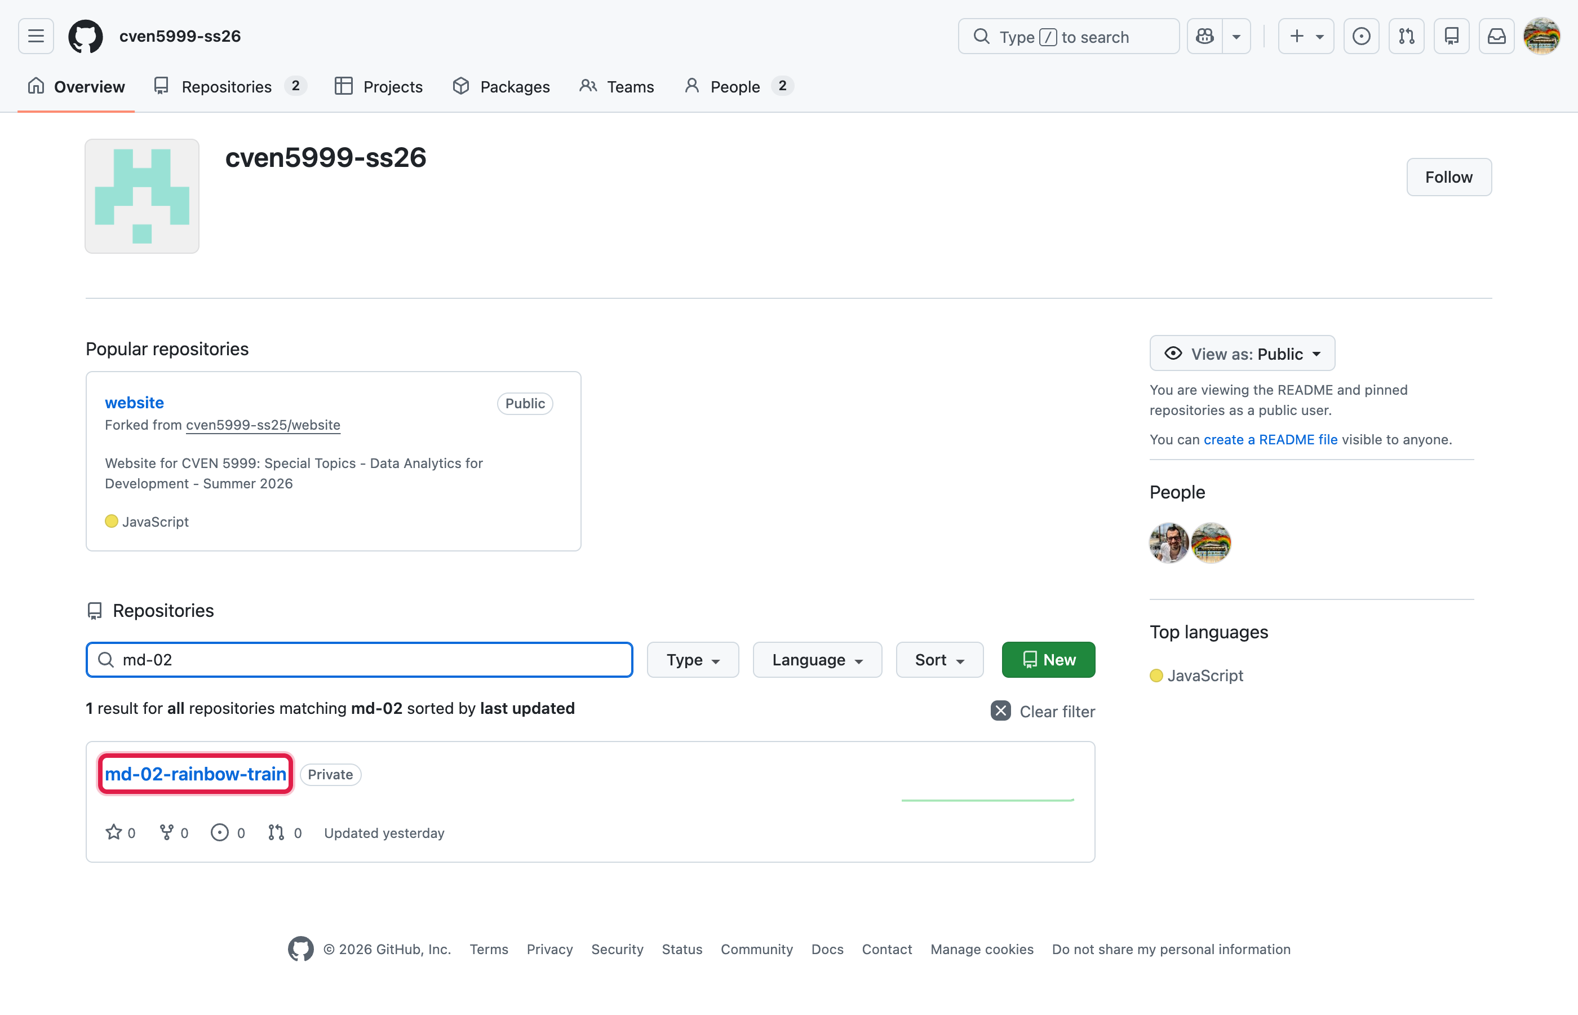Switch to the Repositories tab
This screenshot has height=1015, width=1578.
(x=229, y=86)
